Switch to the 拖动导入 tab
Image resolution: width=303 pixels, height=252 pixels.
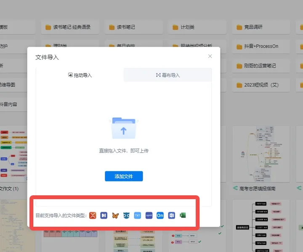(x=80, y=75)
